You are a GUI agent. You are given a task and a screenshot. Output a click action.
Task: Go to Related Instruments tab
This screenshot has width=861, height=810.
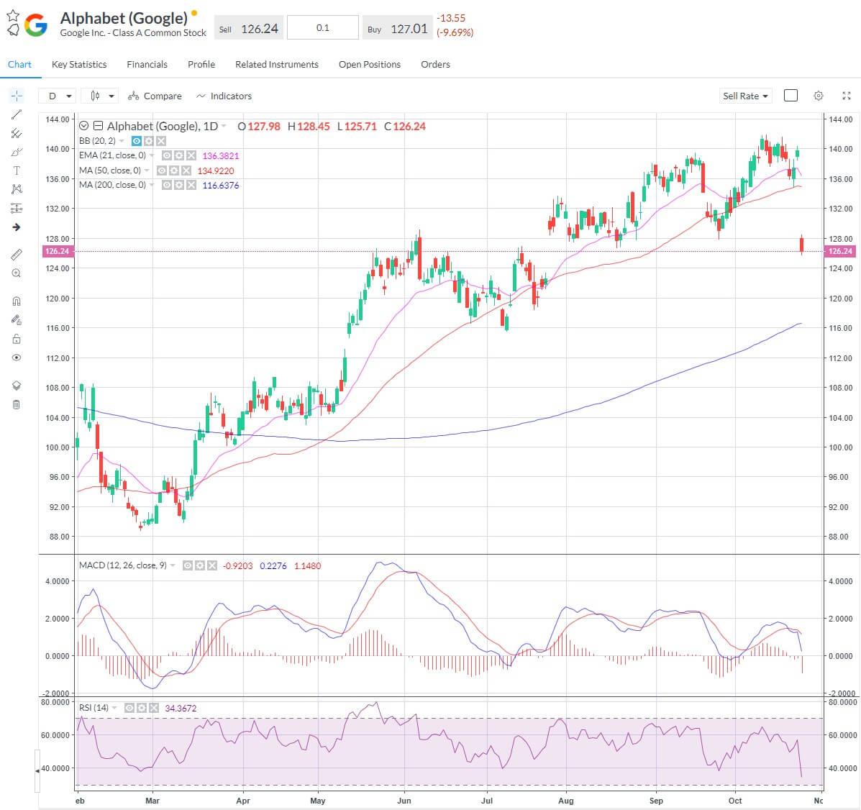(x=277, y=64)
